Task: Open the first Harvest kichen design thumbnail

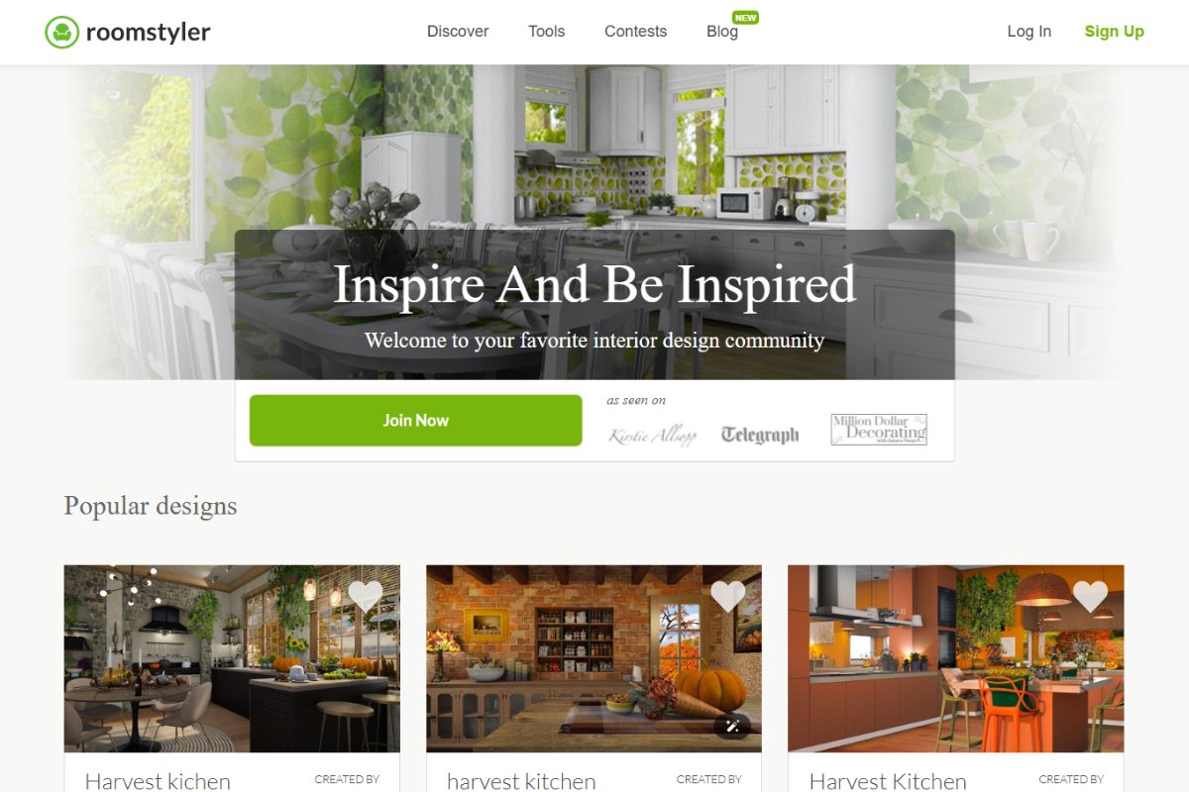Action: 232,658
